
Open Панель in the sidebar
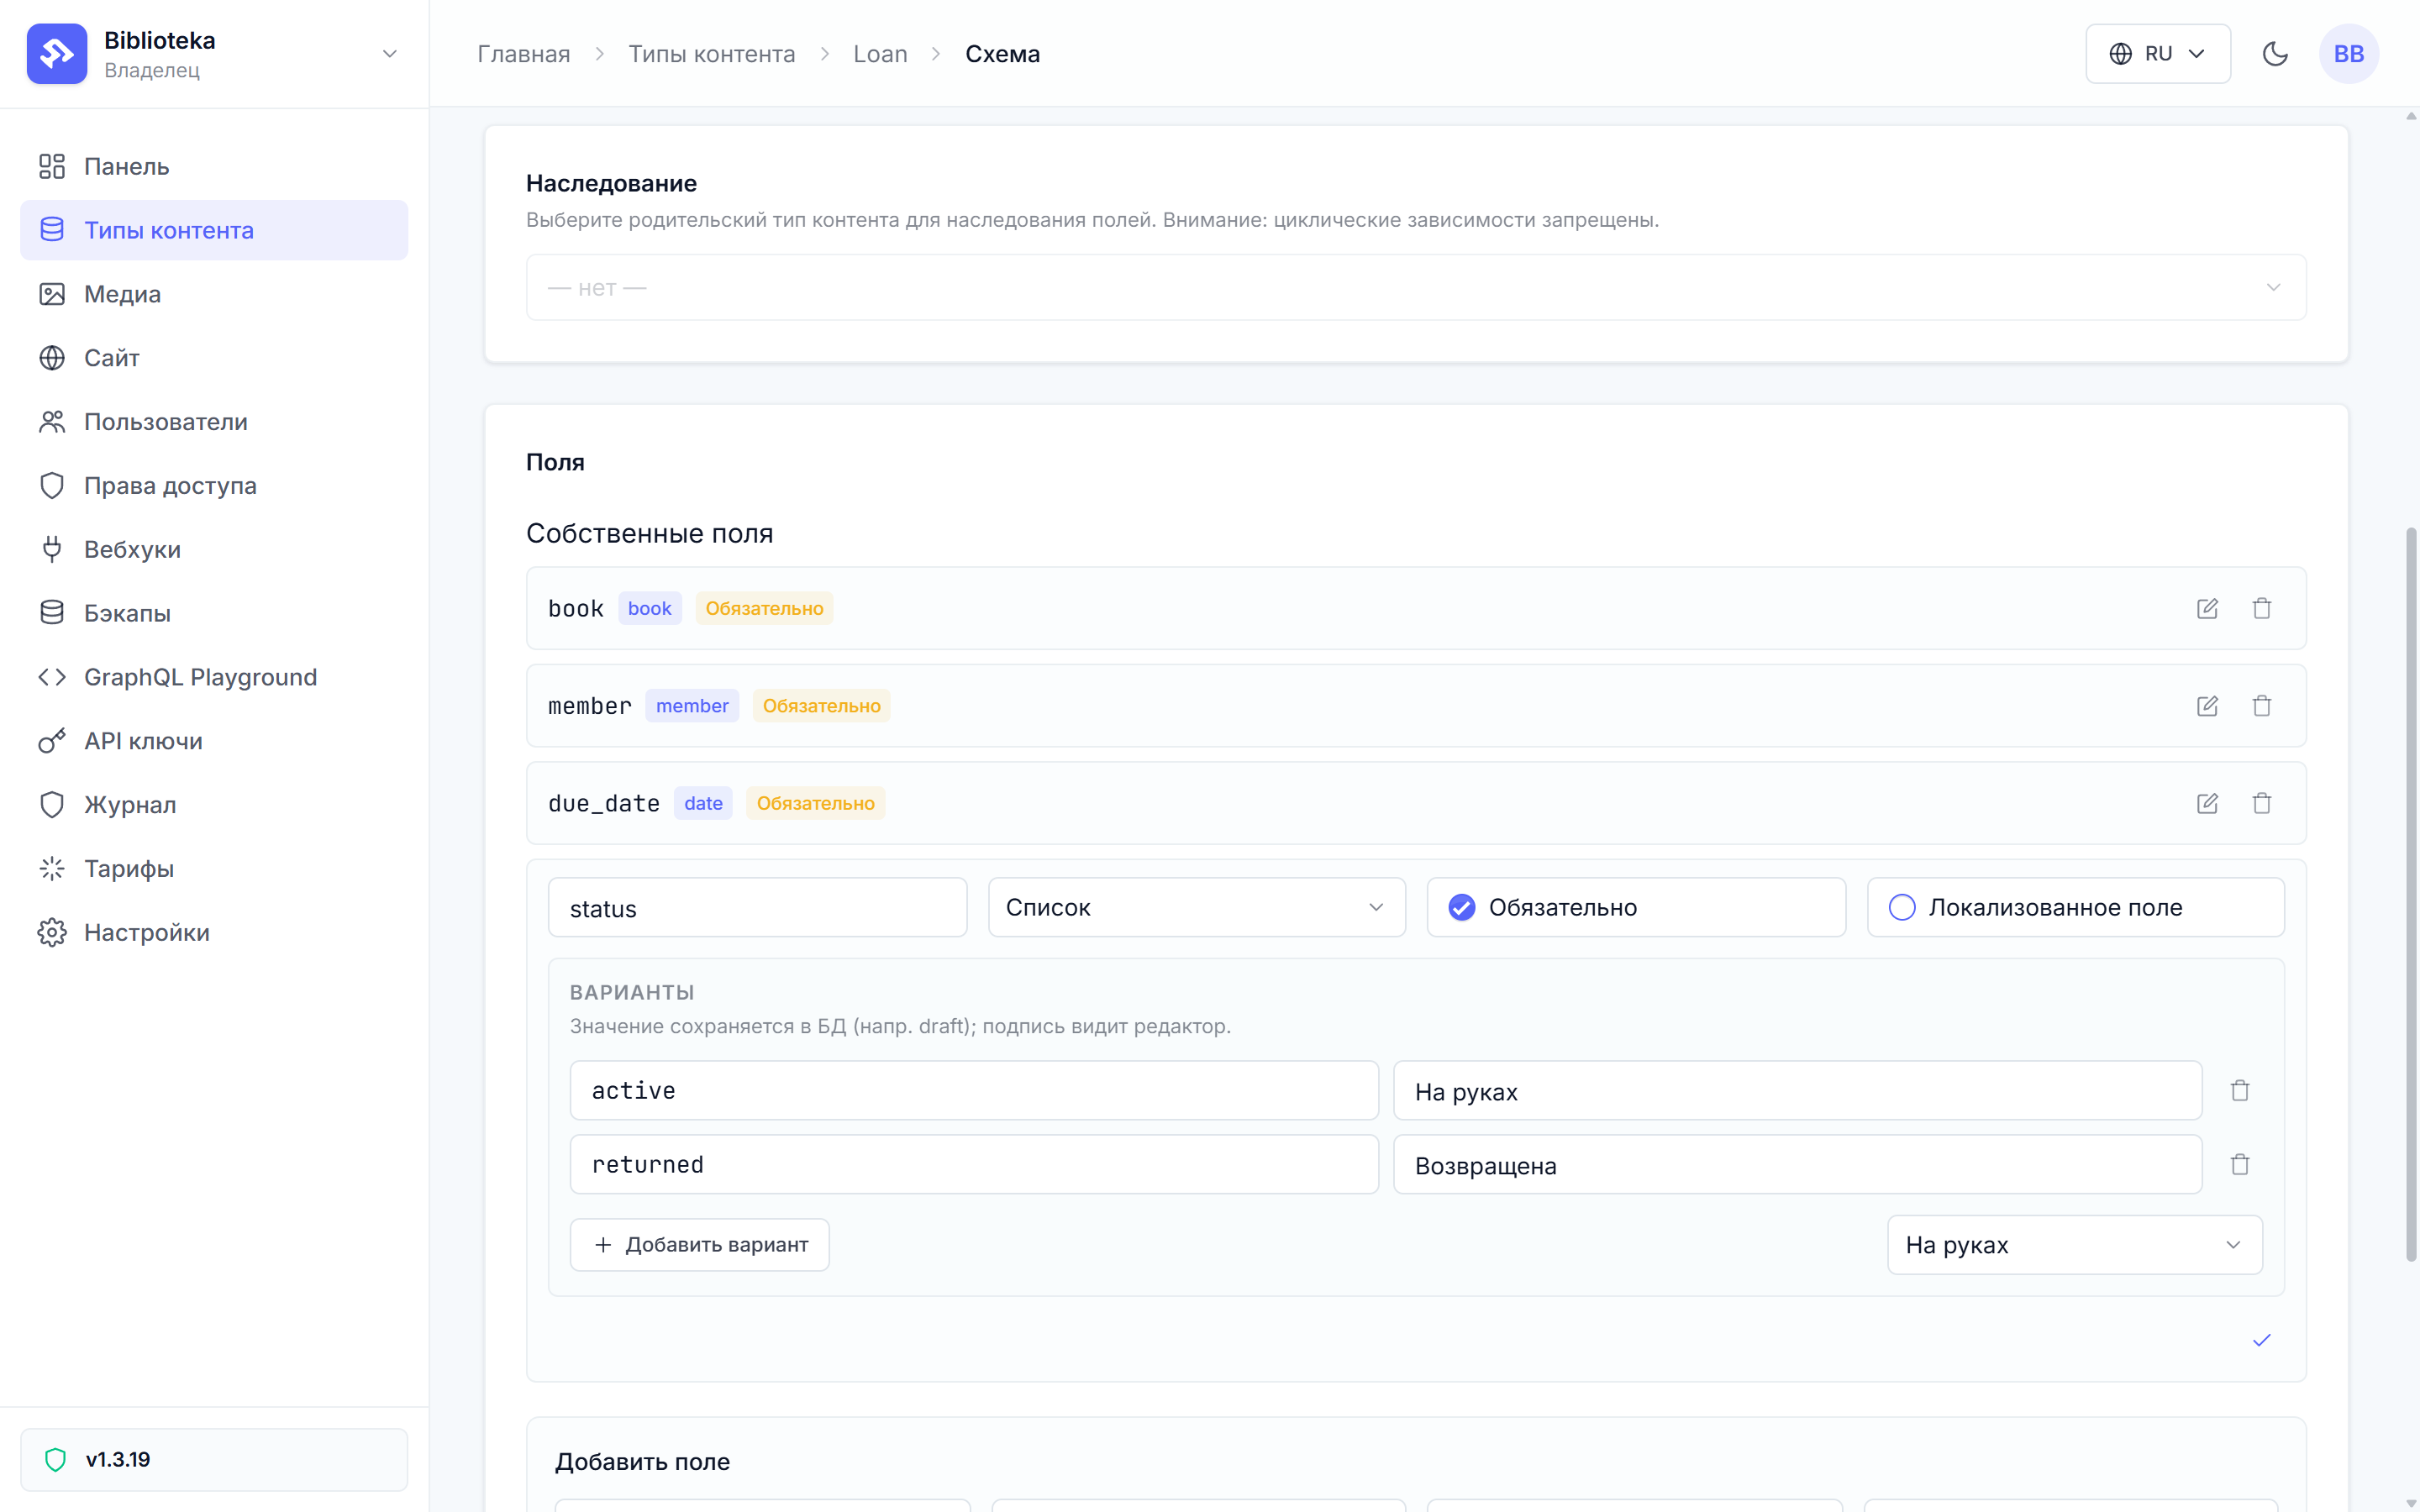(214, 166)
